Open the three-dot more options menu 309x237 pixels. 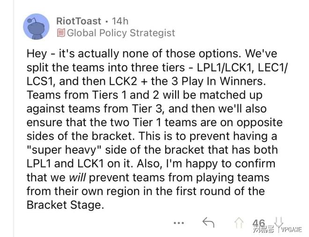click(x=179, y=223)
